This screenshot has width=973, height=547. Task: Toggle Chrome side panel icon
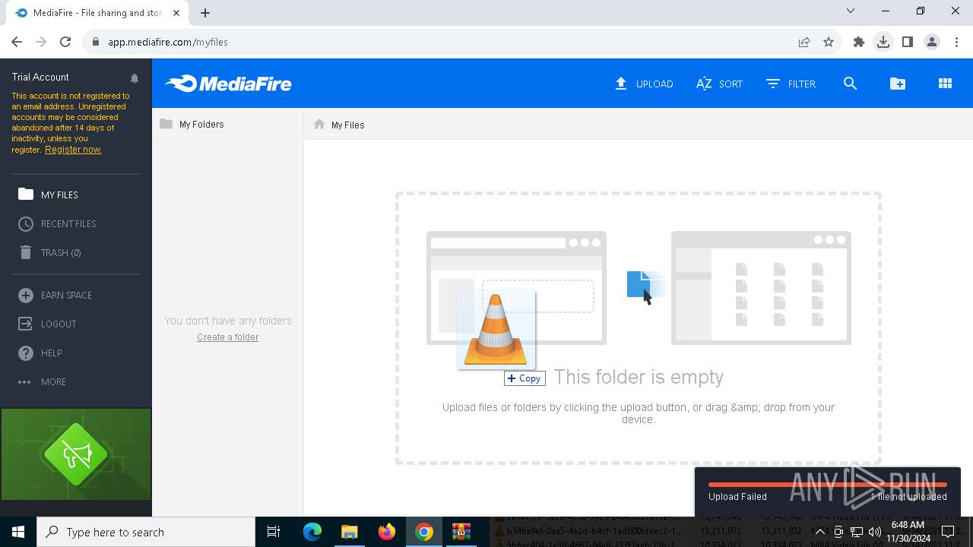[x=908, y=42]
